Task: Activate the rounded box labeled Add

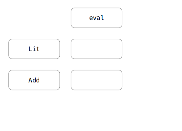Action: click(x=34, y=80)
